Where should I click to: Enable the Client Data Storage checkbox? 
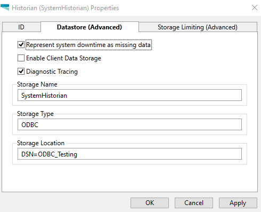coord(21,58)
